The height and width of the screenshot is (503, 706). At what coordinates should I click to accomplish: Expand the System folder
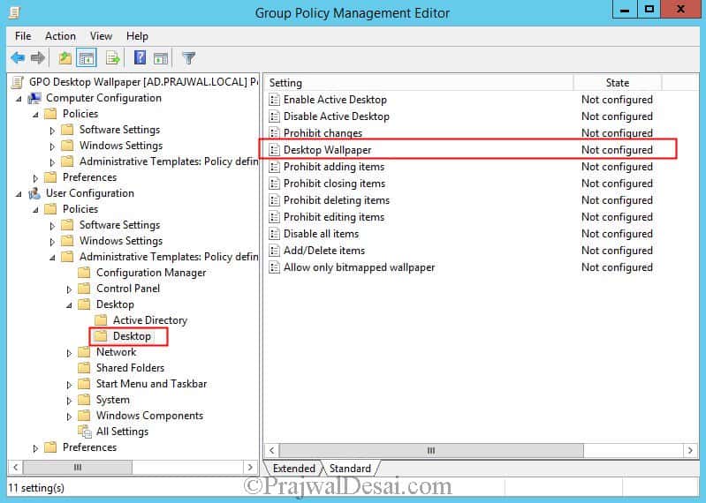[x=69, y=401]
